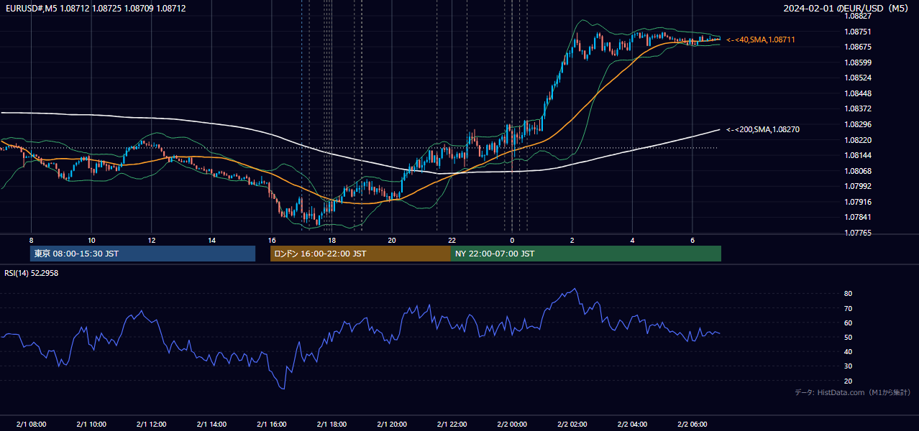Click the 2/2 06:00 bottom time label
The image size is (919, 431).
coord(692,424)
